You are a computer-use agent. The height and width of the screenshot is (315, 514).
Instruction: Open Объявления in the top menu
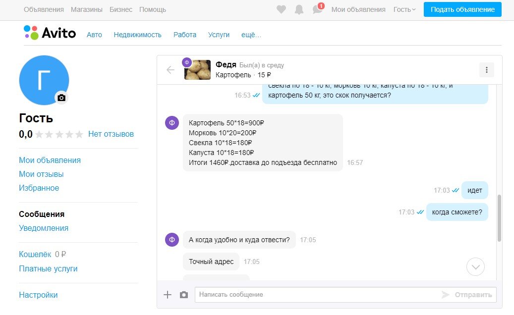tap(44, 9)
